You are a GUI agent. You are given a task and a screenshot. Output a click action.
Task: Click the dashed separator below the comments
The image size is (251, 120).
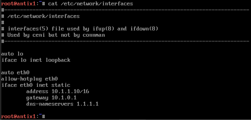pos(125,41)
